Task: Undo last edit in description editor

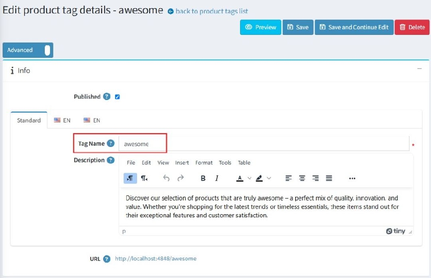Action: [x=166, y=178]
